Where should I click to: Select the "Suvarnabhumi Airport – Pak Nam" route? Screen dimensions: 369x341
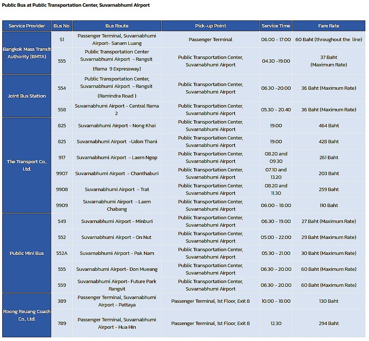click(117, 253)
